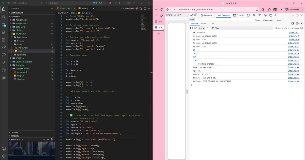
Task: Click the Summarise button in browser
Action: click(292, 10)
